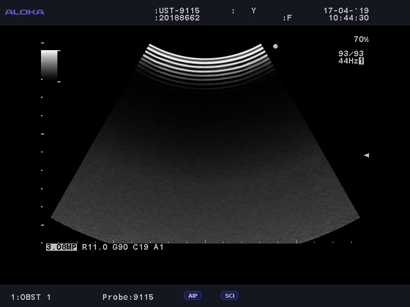
Task: Click the A1 parameter label
Action: (x=159, y=247)
